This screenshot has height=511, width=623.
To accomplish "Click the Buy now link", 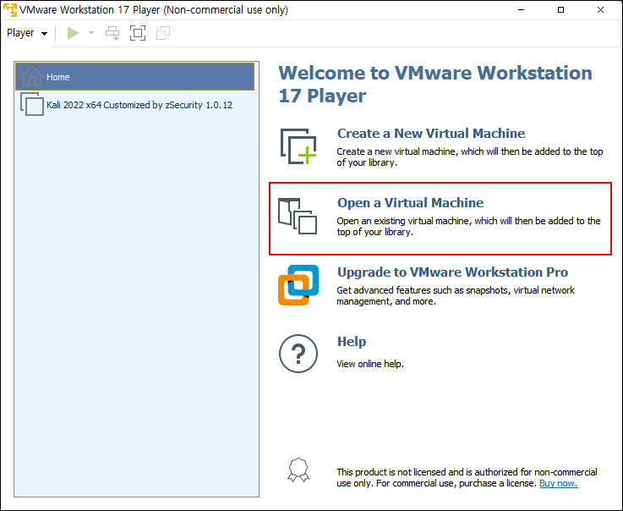I will point(558,483).
